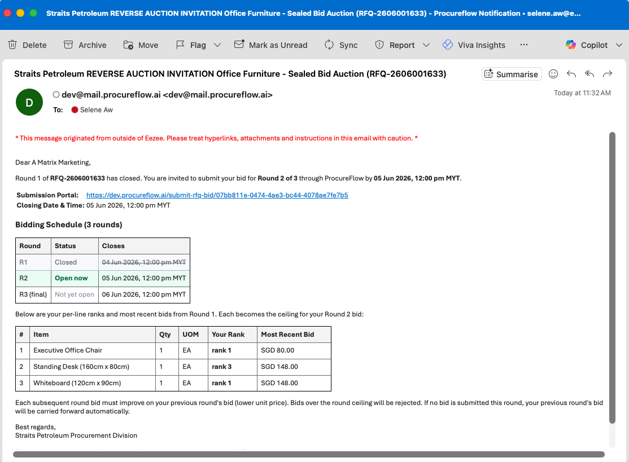This screenshot has height=462, width=629.
Task: Click the Reply All icon
Action: [x=589, y=74]
